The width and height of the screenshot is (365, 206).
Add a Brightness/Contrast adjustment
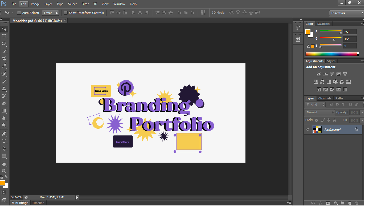(x=319, y=74)
